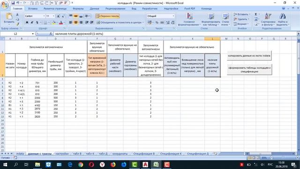300x169 pixels.
Task: Open Chrome from the taskbar
Action: point(81,165)
